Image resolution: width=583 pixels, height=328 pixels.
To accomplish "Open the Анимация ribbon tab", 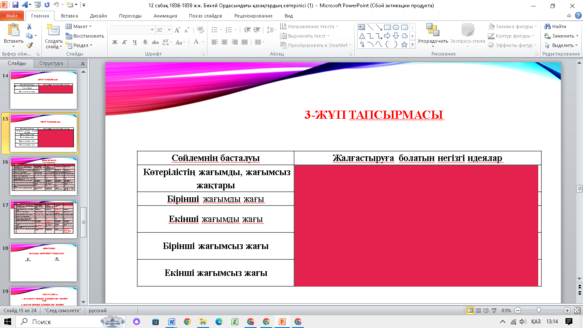I will (165, 16).
